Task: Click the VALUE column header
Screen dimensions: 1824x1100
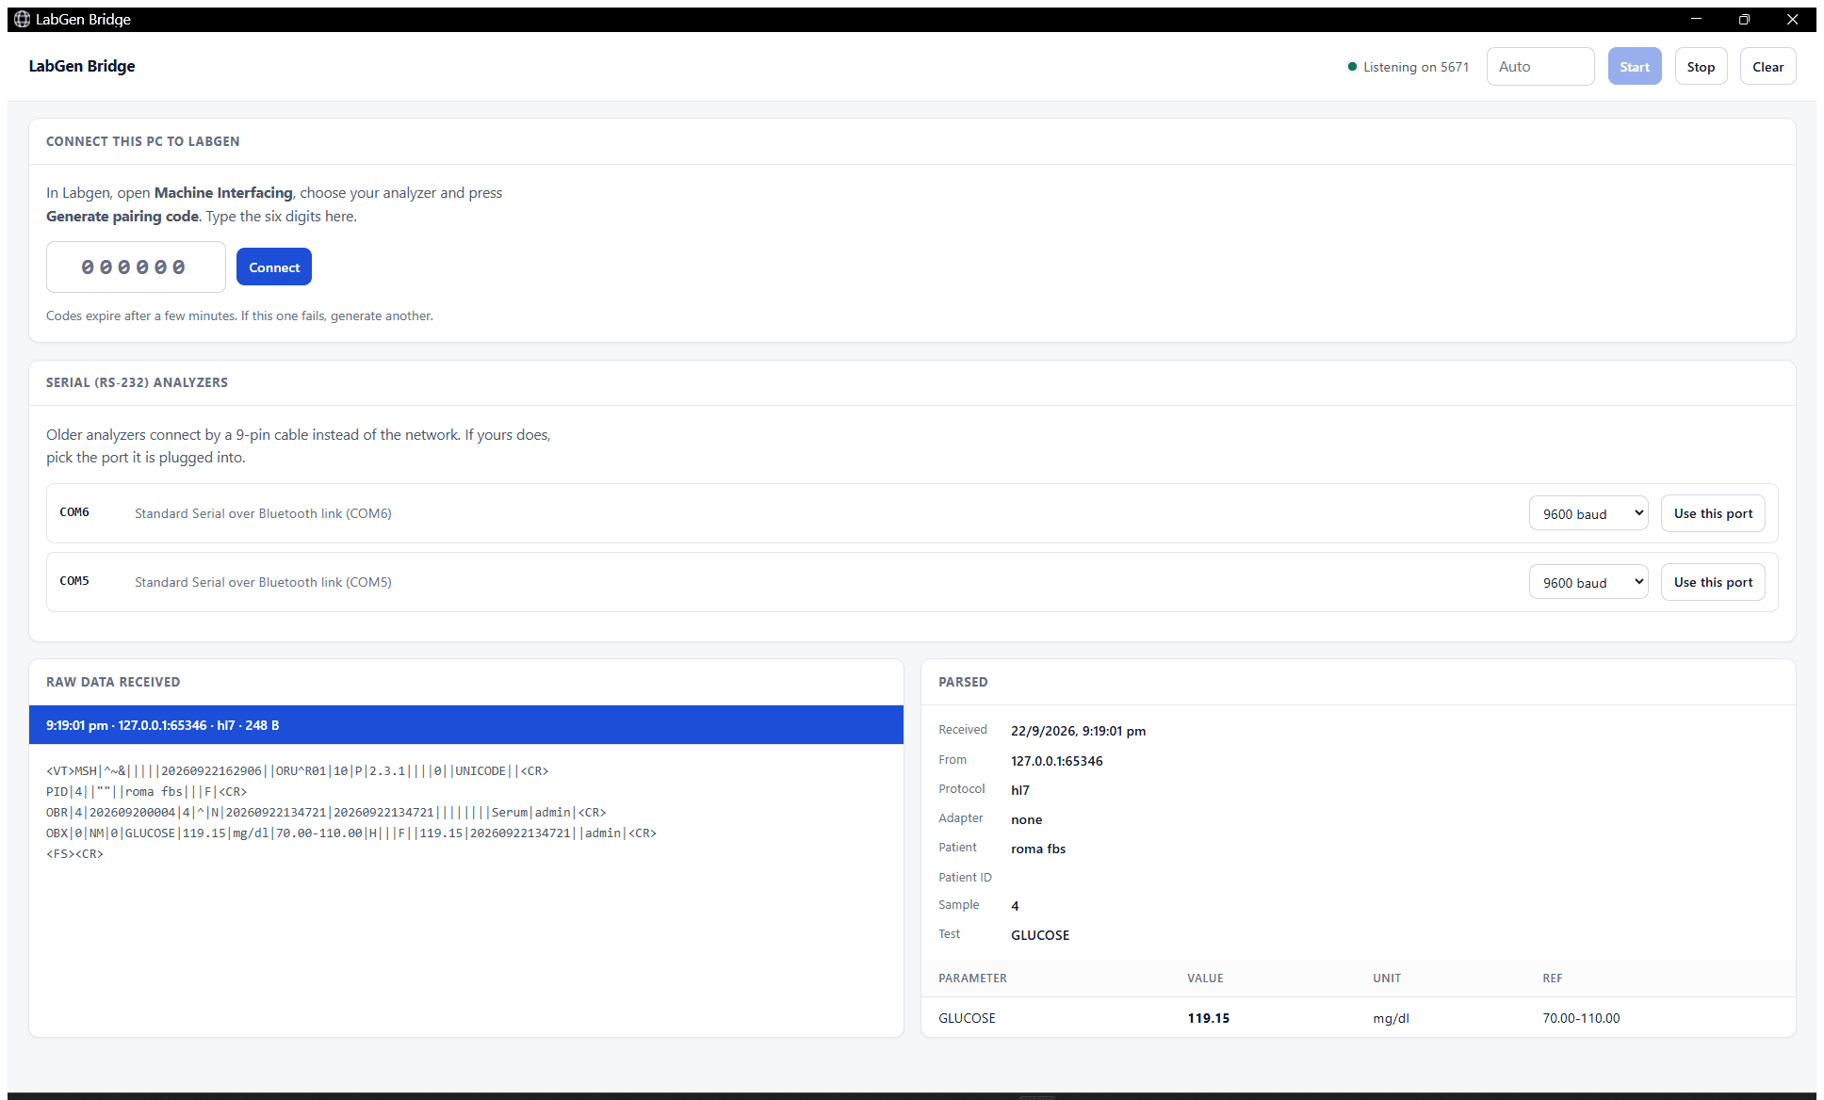Action: [x=1205, y=979]
